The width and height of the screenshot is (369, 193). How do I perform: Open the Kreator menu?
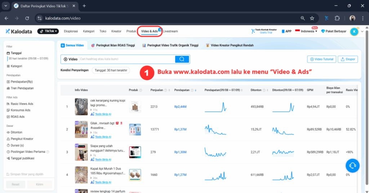pyautogui.click(x=116, y=31)
